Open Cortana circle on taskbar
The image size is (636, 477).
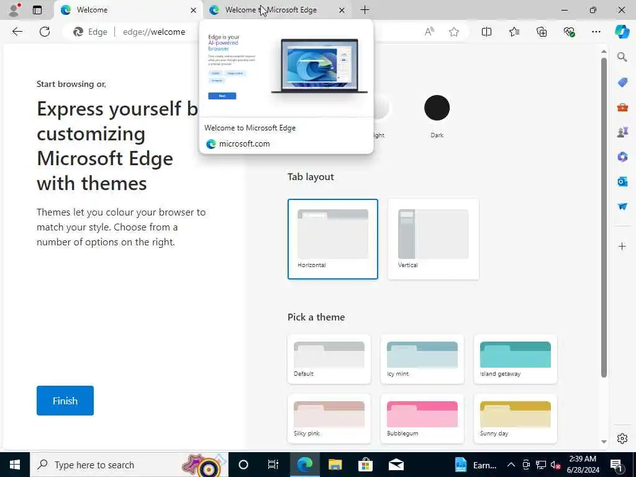243,465
